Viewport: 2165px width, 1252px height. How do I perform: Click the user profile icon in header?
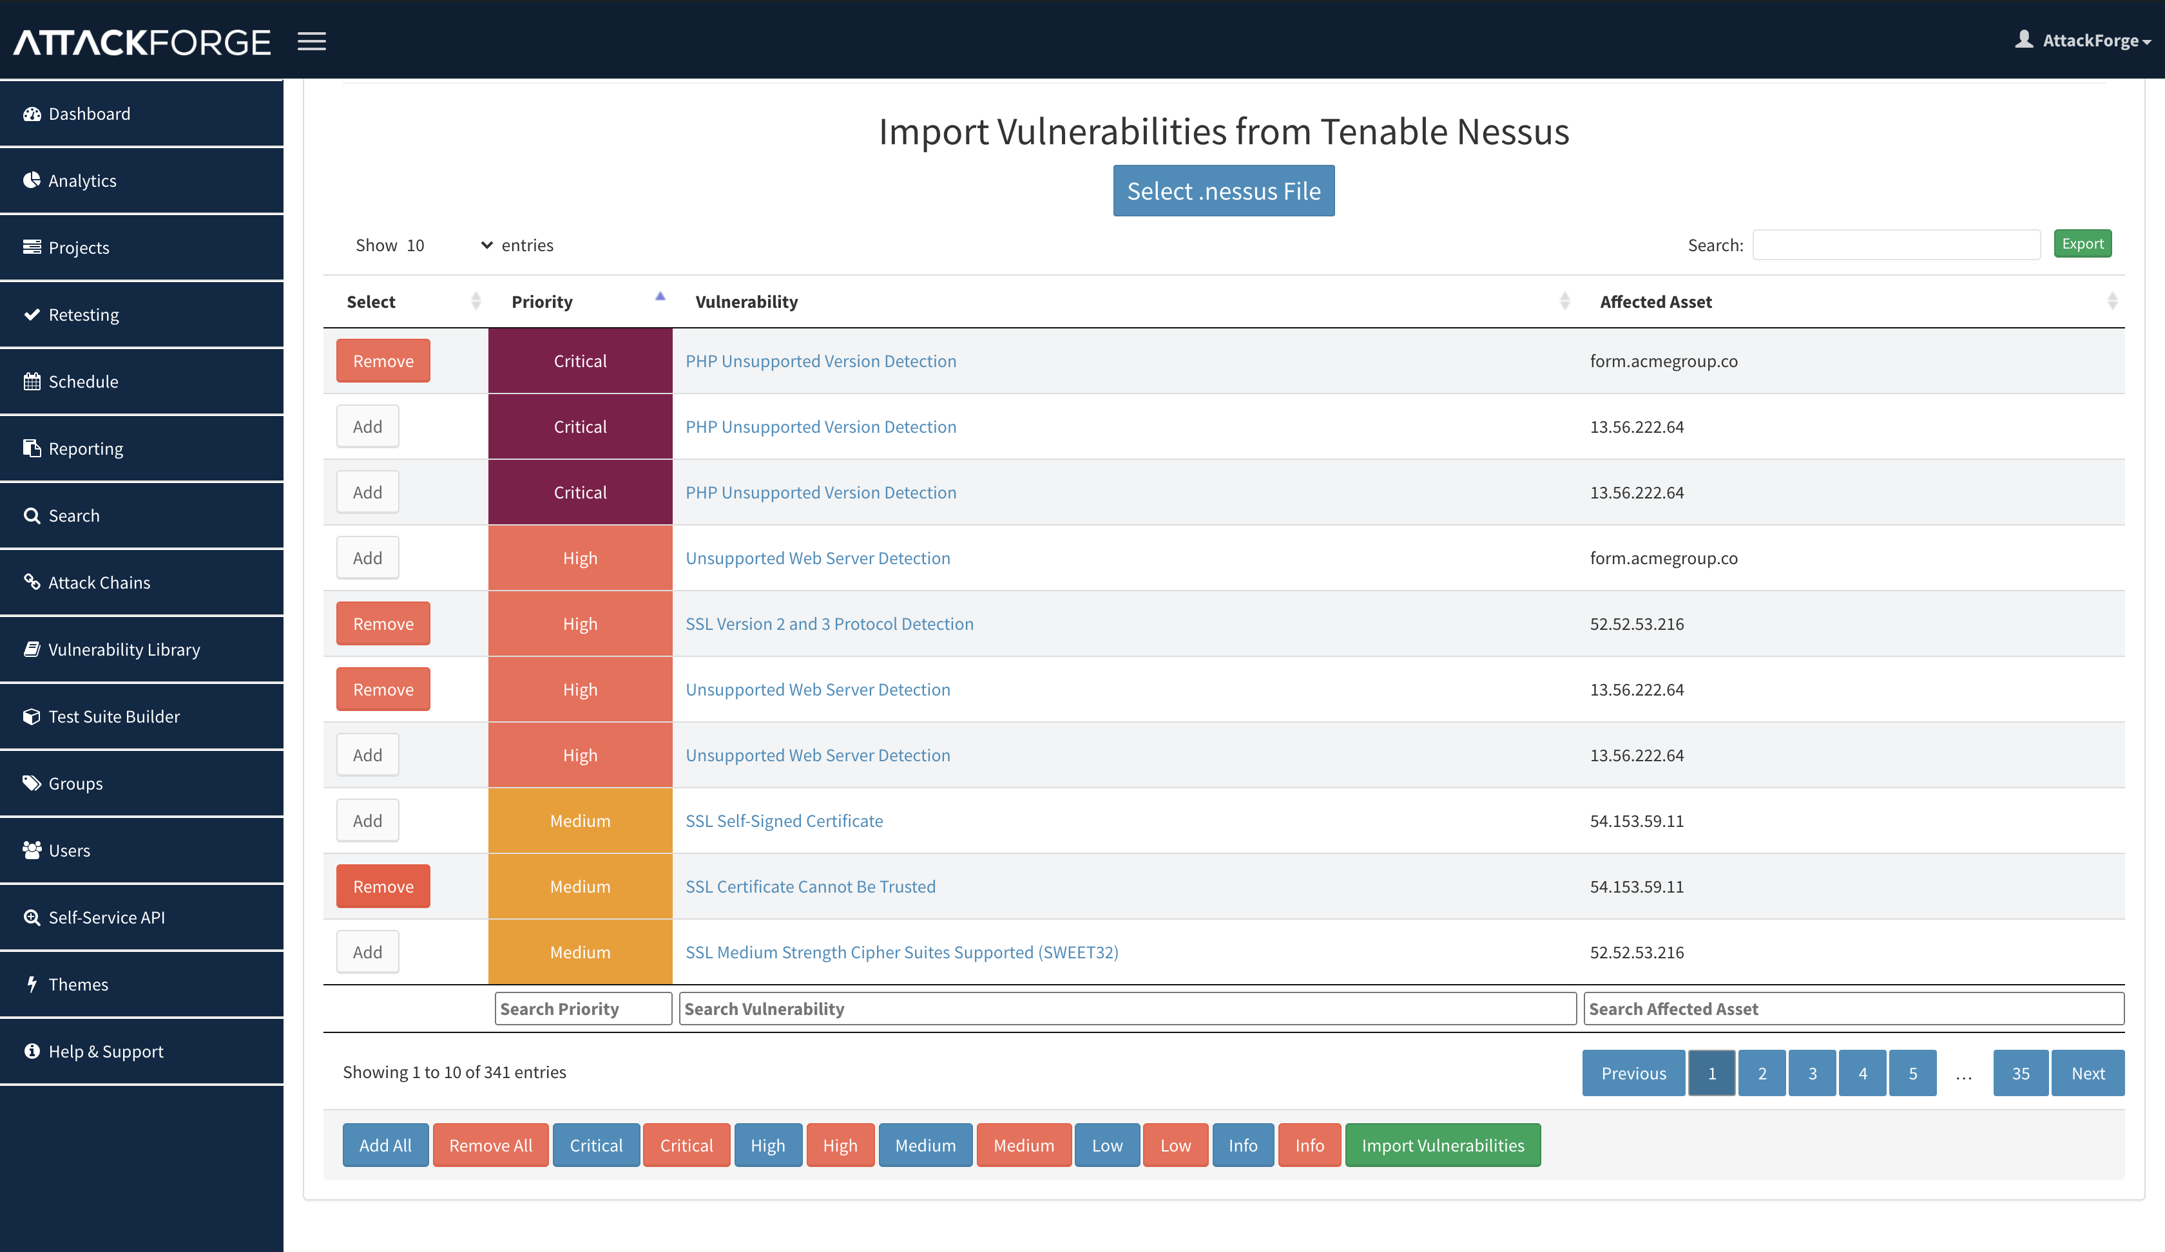(2024, 39)
